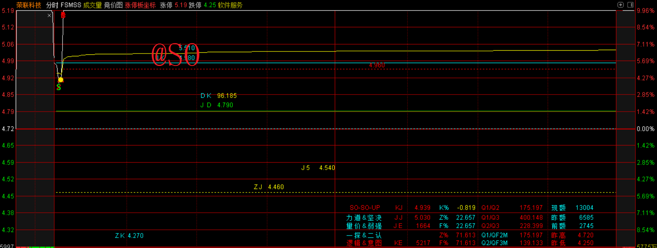Click the 前额 value 2745

coord(586,226)
